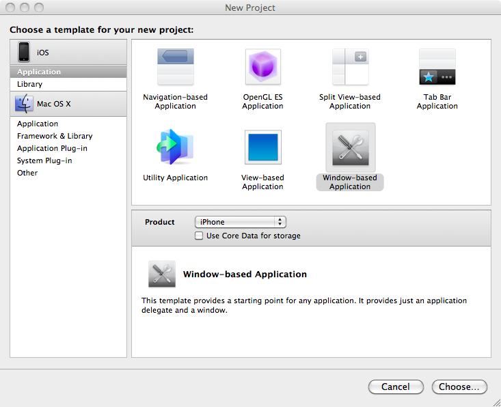The width and height of the screenshot is (501, 407).
Task: Click the iPhone icon beside iOS
Action: [25, 52]
